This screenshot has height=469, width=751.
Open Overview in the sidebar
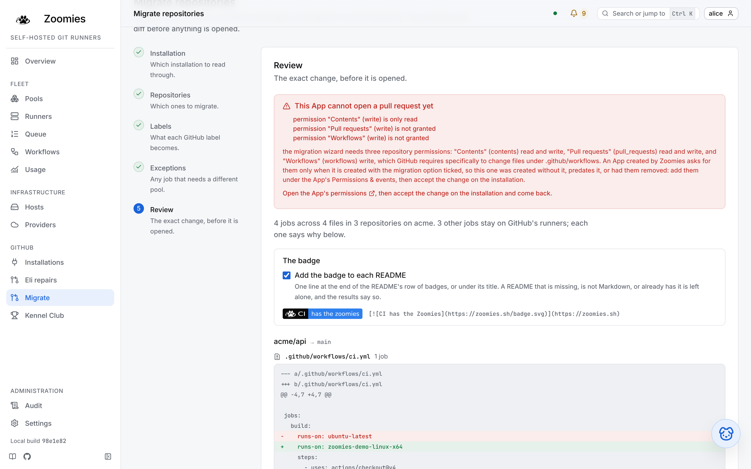(60, 61)
